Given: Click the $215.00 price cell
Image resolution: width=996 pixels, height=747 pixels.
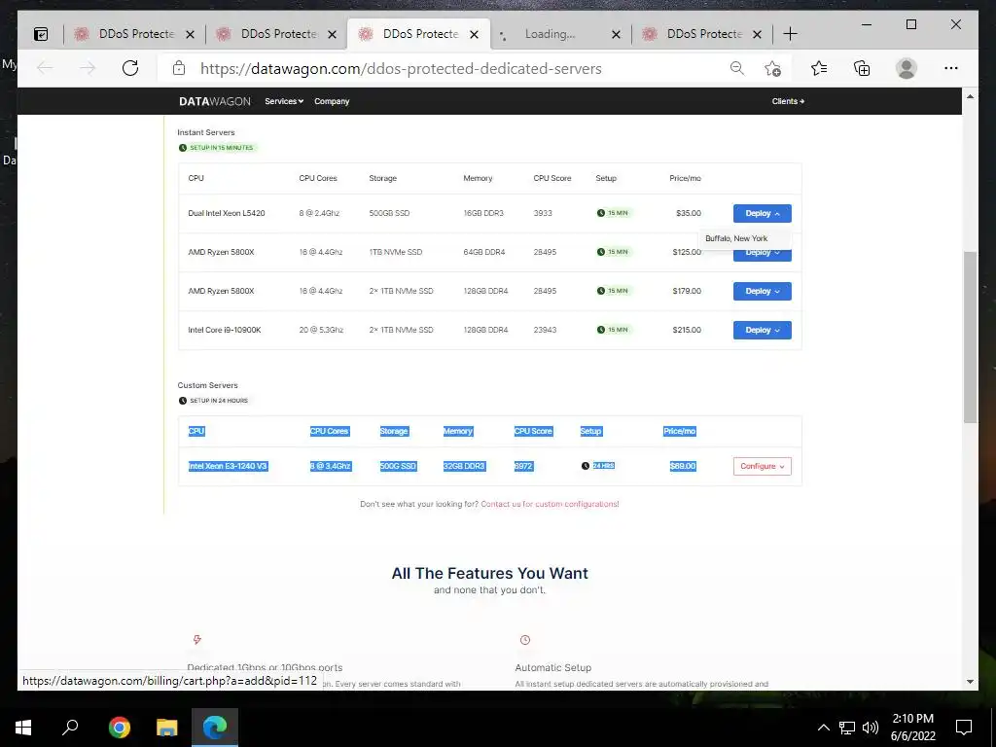Looking at the screenshot, I should [687, 330].
